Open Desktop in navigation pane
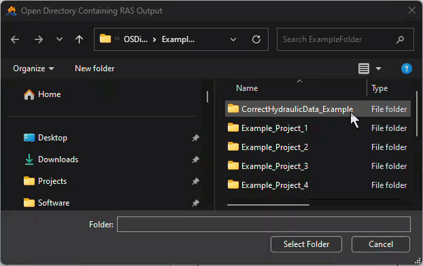 (x=46, y=138)
